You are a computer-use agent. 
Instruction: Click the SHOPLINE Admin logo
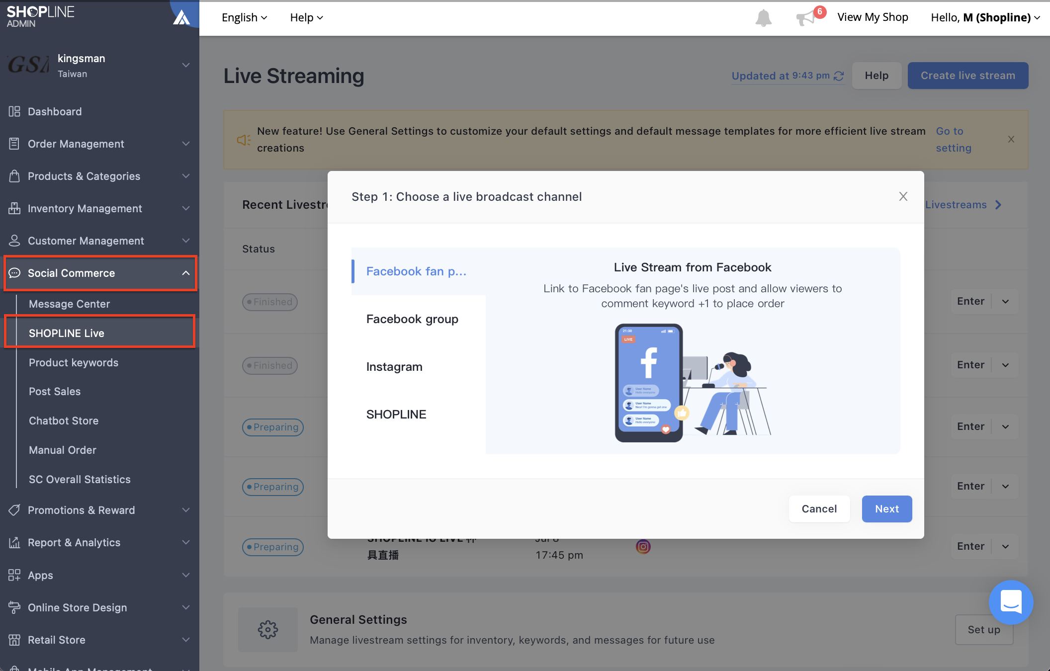click(x=40, y=16)
